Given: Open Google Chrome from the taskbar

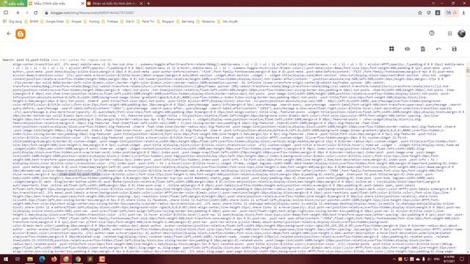Looking at the screenshot, I should click(x=78, y=259).
